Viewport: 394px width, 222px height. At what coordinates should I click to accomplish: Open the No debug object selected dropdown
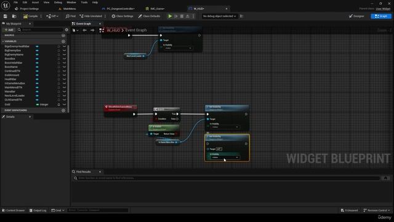(x=219, y=16)
